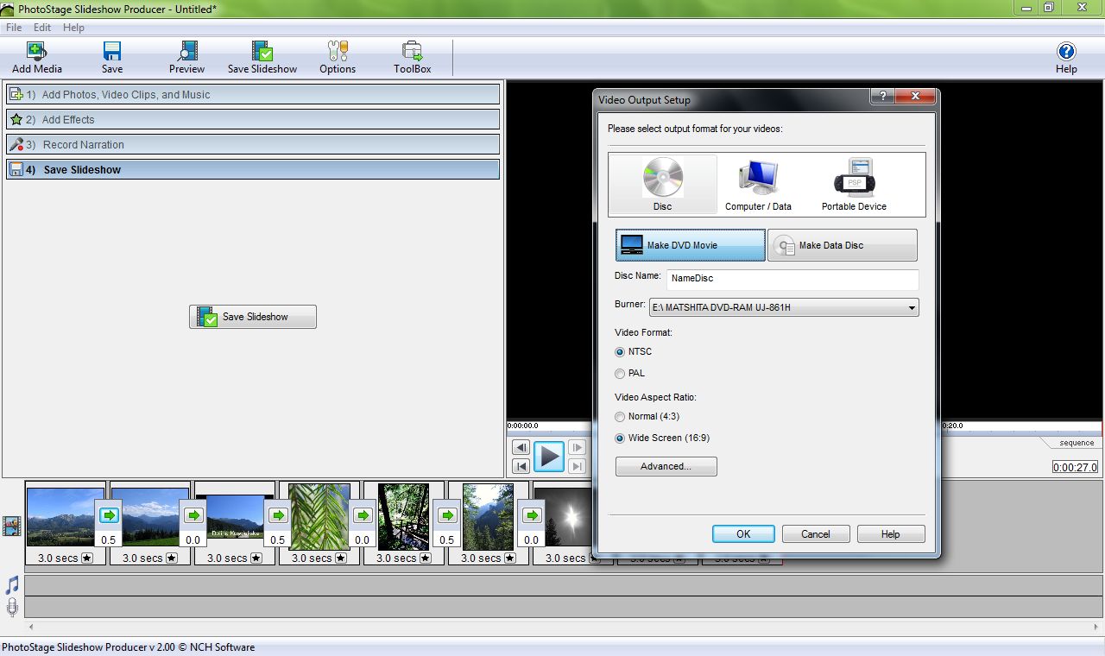Select the first mountain slide thumbnail
Screen dimensions: 1105x656
[66, 516]
